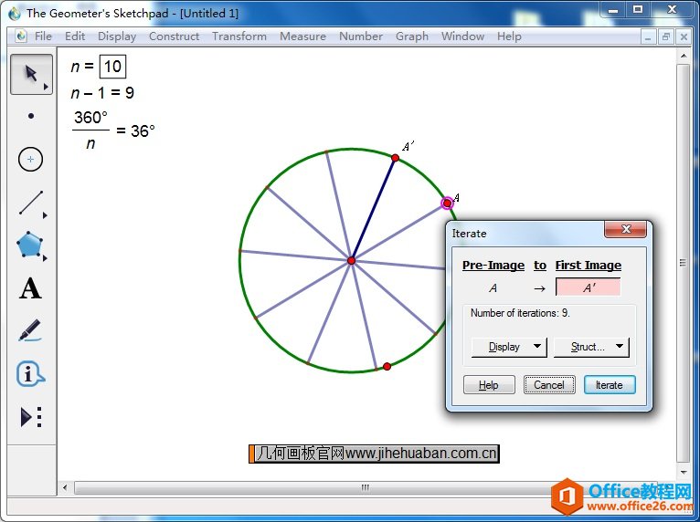The width and height of the screenshot is (700, 522).
Task: Click the pink A' First Image field
Action: [588, 287]
